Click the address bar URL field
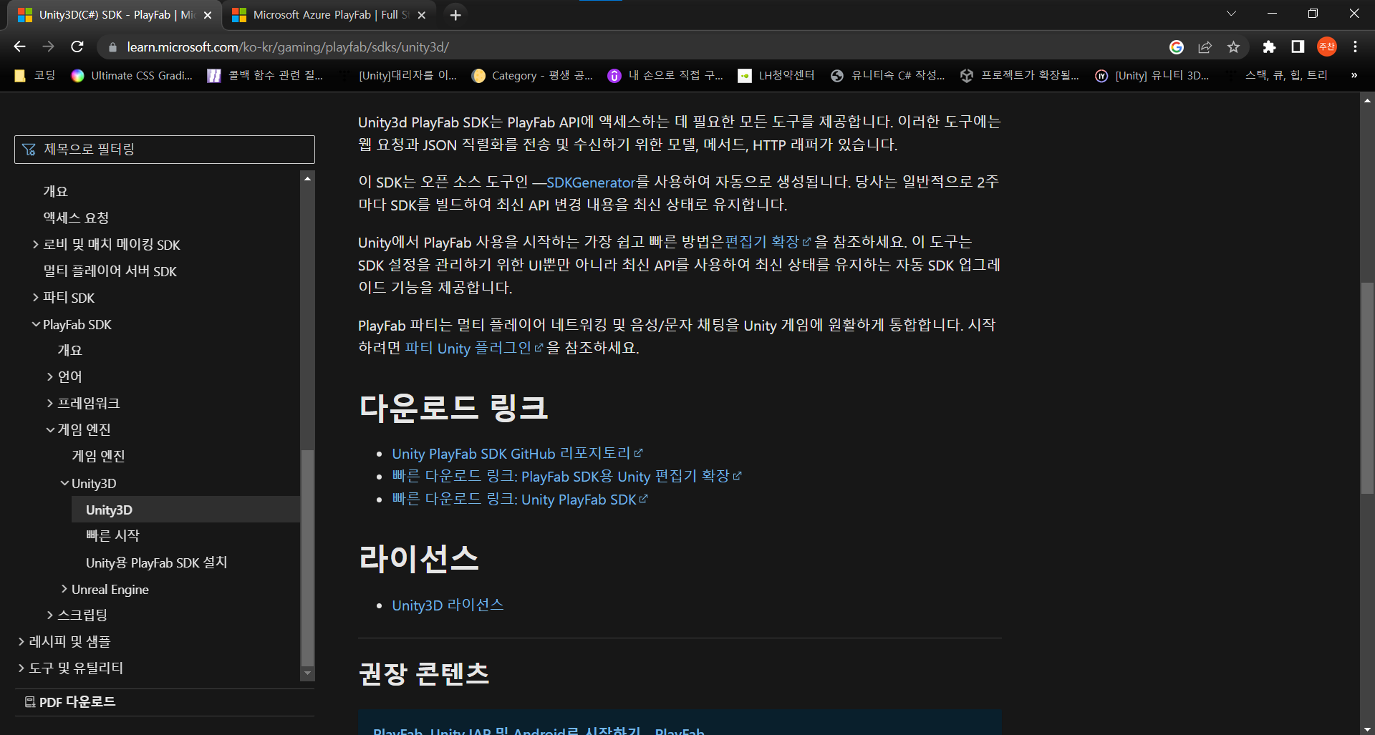The width and height of the screenshot is (1375, 735). point(630,47)
